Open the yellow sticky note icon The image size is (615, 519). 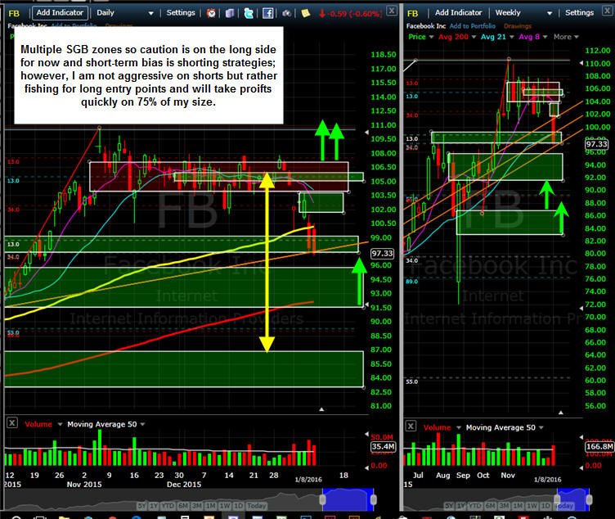point(306,13)
